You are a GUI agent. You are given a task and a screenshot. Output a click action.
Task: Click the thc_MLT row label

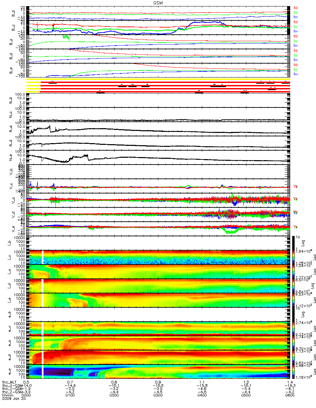pyautogui.click(x=9, y=382)
